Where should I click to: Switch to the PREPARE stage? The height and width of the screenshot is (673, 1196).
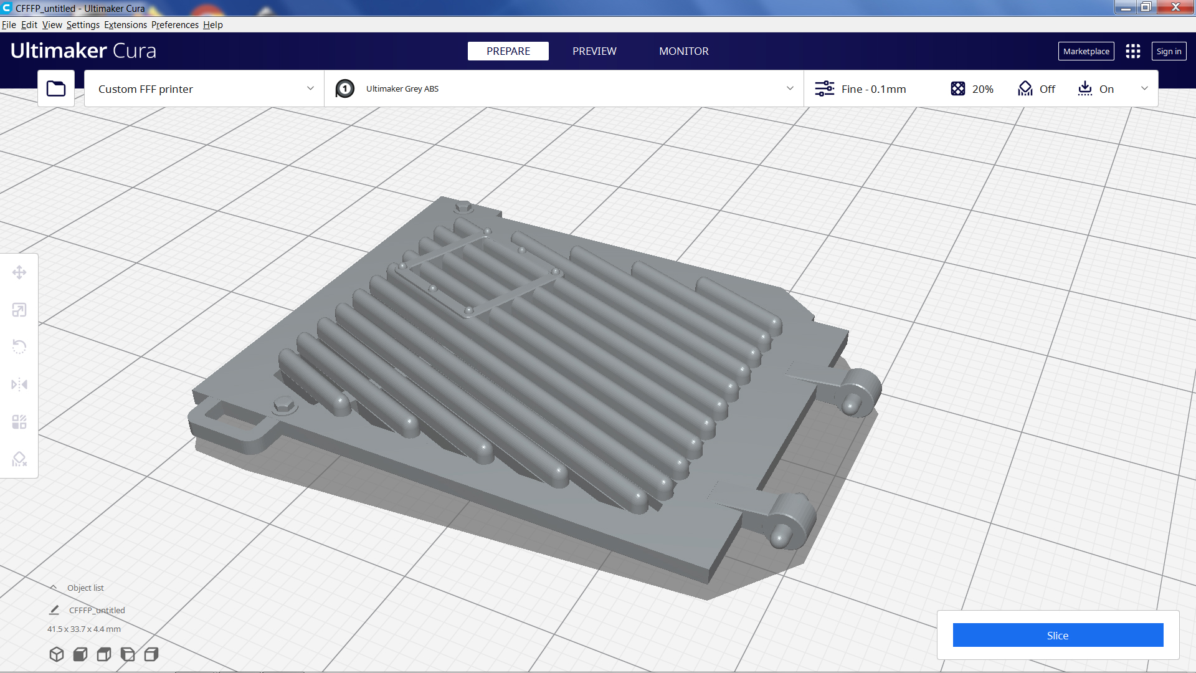508,51
